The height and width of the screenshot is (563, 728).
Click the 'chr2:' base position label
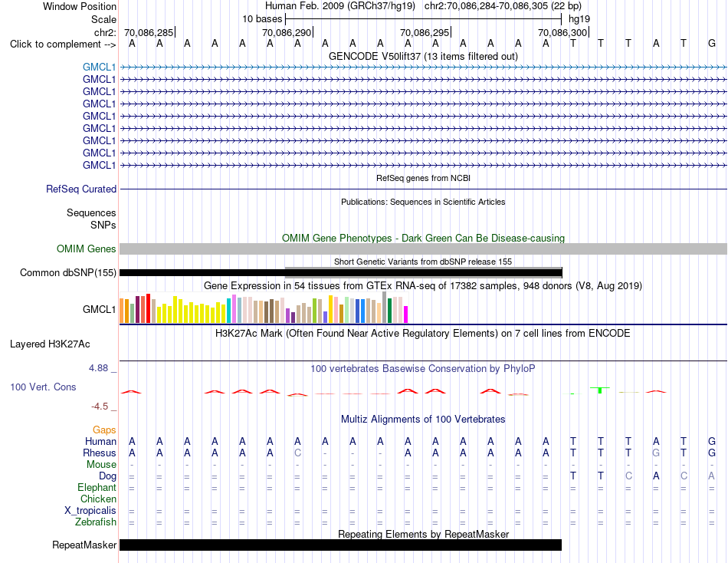(105, 32)
